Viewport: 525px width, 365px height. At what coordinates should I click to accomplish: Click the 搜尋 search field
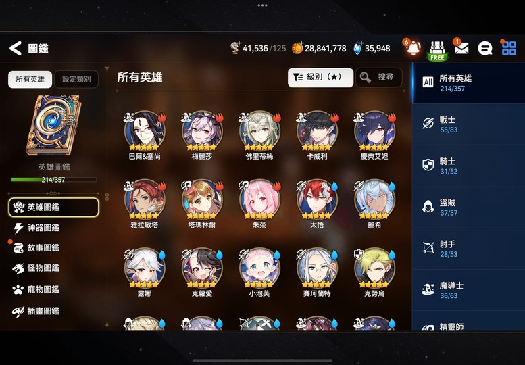pos(378,77)
